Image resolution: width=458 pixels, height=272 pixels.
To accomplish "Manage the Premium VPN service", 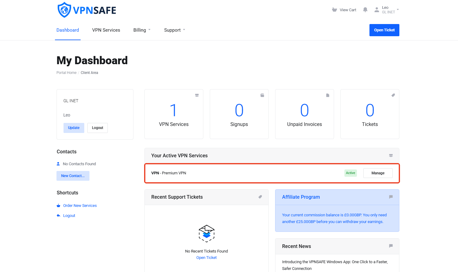I will [378, 173].
